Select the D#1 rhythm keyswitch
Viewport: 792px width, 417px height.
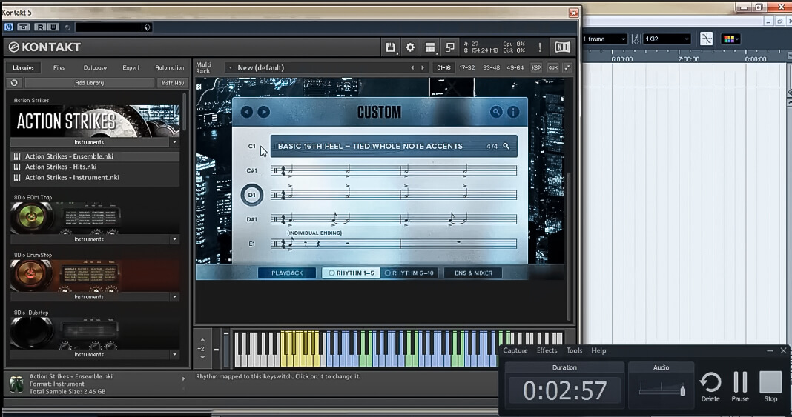tap(251, 219)
